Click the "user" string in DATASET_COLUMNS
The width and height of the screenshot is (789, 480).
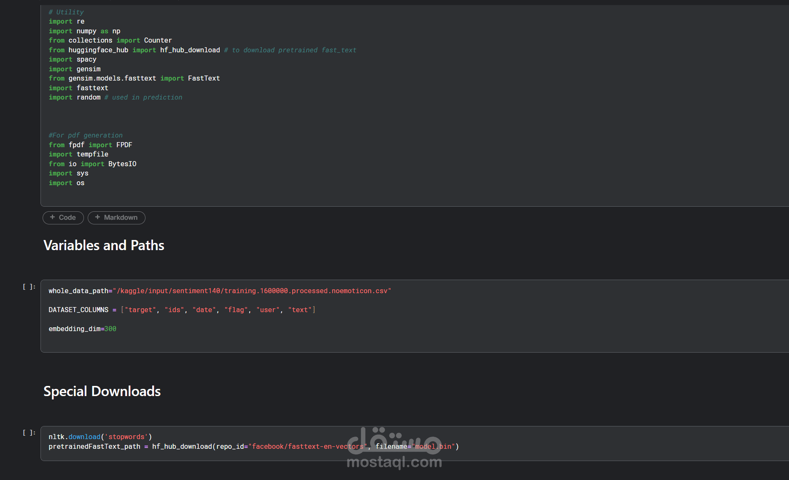coord(268,310)
